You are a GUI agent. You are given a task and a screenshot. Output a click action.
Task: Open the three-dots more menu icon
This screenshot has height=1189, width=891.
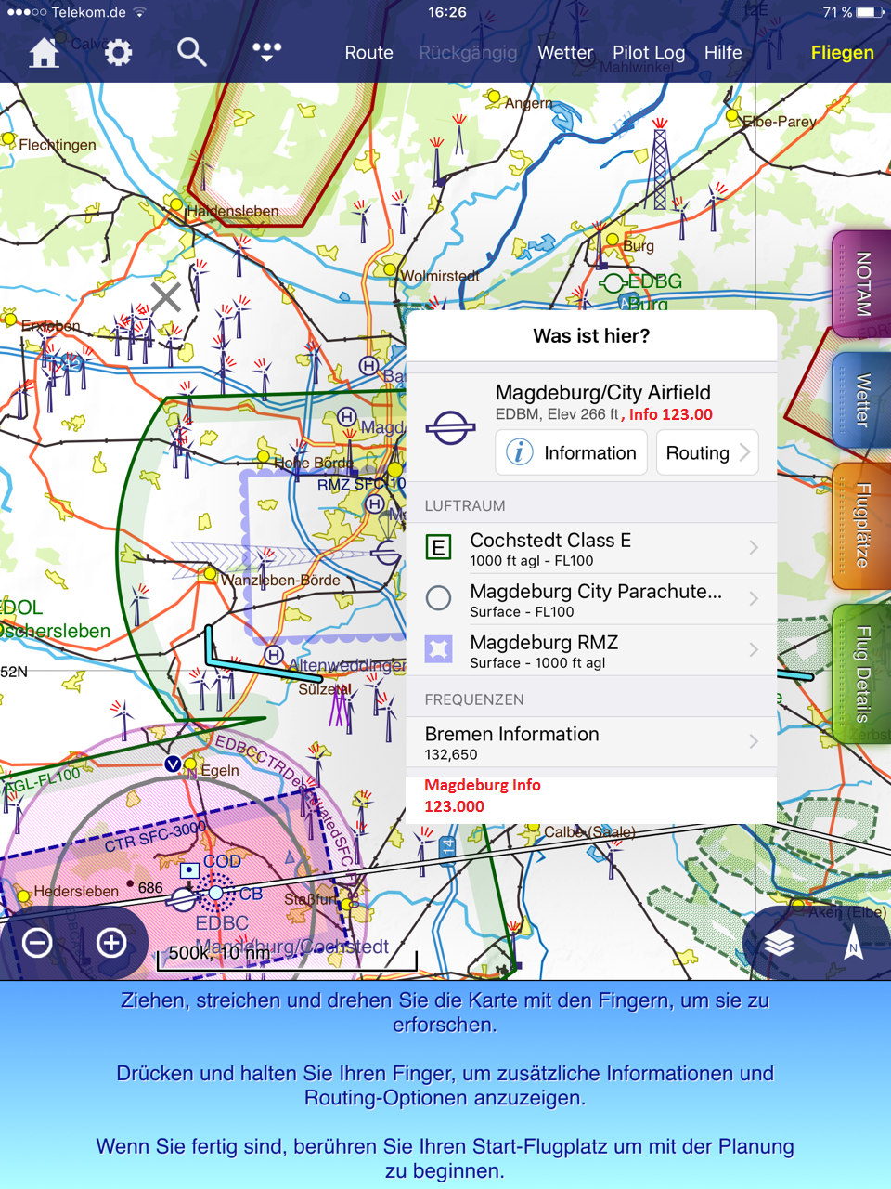click(266, 52)
